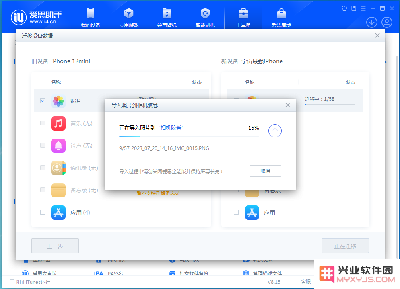Image resolution: width=400 pixels, height=289 pixels.
Task: Open the 工具箱 tab
Action: coord(243,18)
